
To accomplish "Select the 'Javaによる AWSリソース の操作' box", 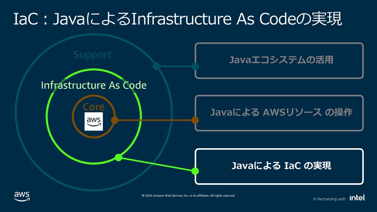I will point(279,113).
